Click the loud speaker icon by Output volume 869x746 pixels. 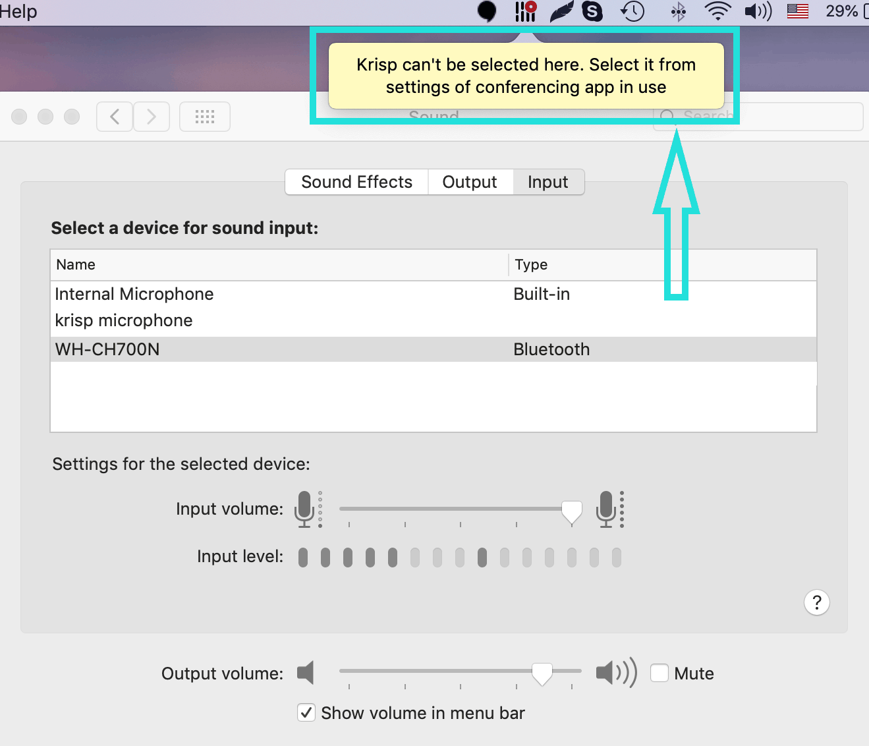pyautogui.click(x=617, y=673)
